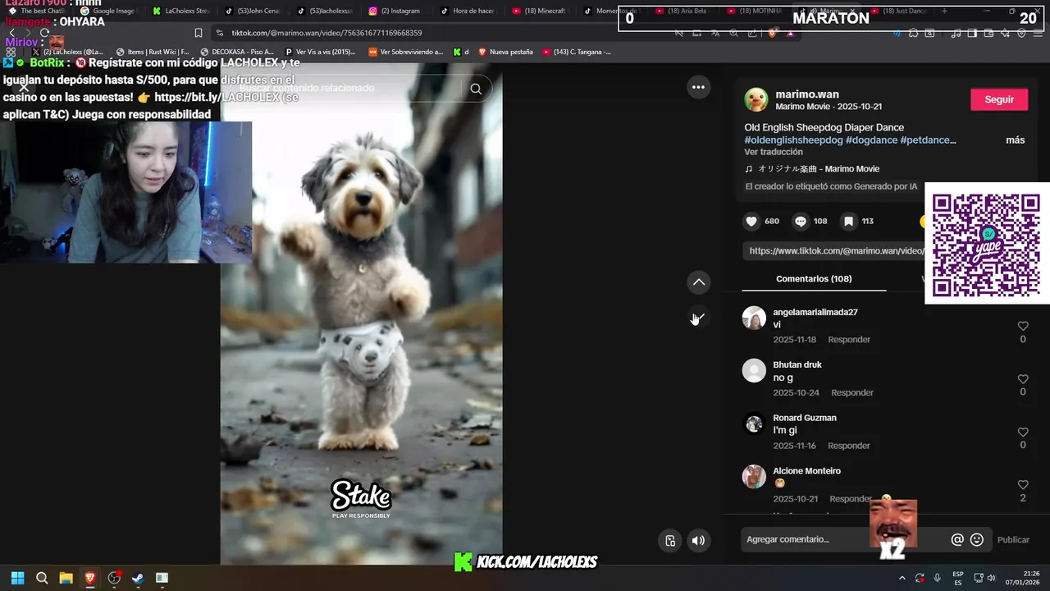This screenshot has width=1050, height=591.
Task: Open DECOKASA bookmark
Action: (237, 52)
